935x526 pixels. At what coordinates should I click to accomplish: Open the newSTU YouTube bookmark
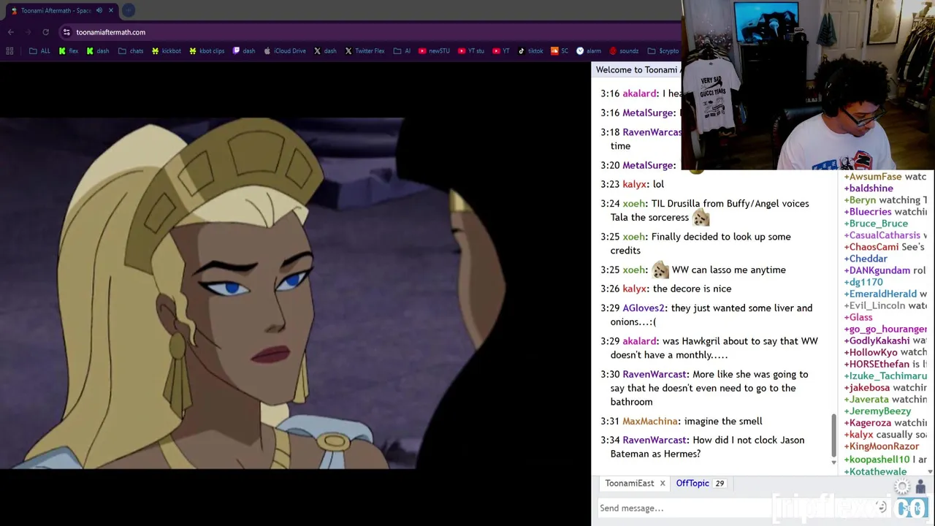coord(434,51)
